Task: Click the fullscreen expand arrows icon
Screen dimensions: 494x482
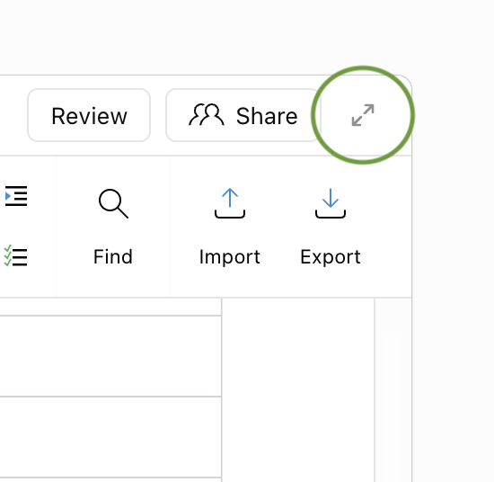Action: coord(363,115)
